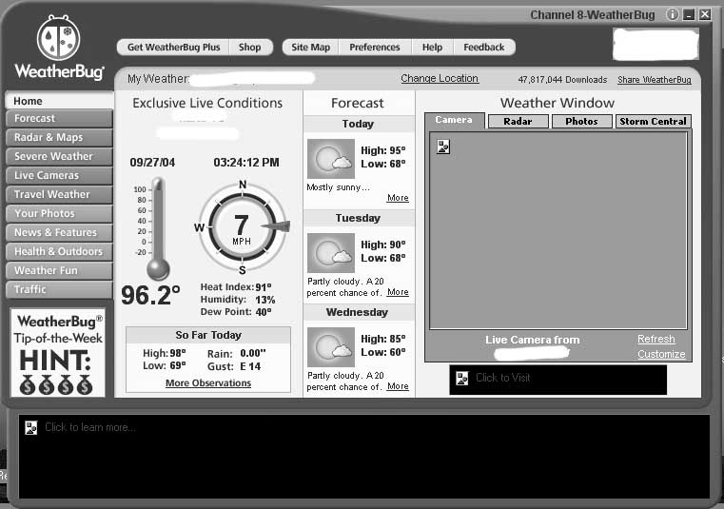Click the WeatherBug ladybug logo
Screen dimensions: 724x509
coord(58,40)
